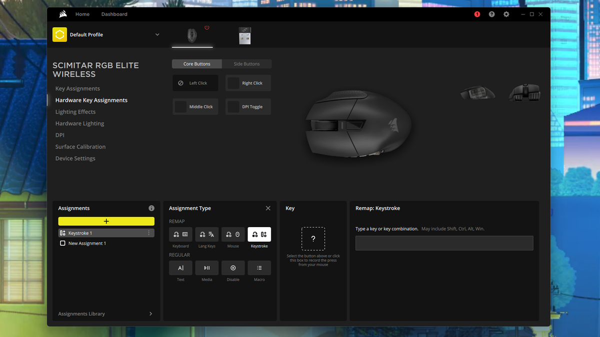
Task: Click the yellow Default Profile hexagon icon
Action: (59, 34)
